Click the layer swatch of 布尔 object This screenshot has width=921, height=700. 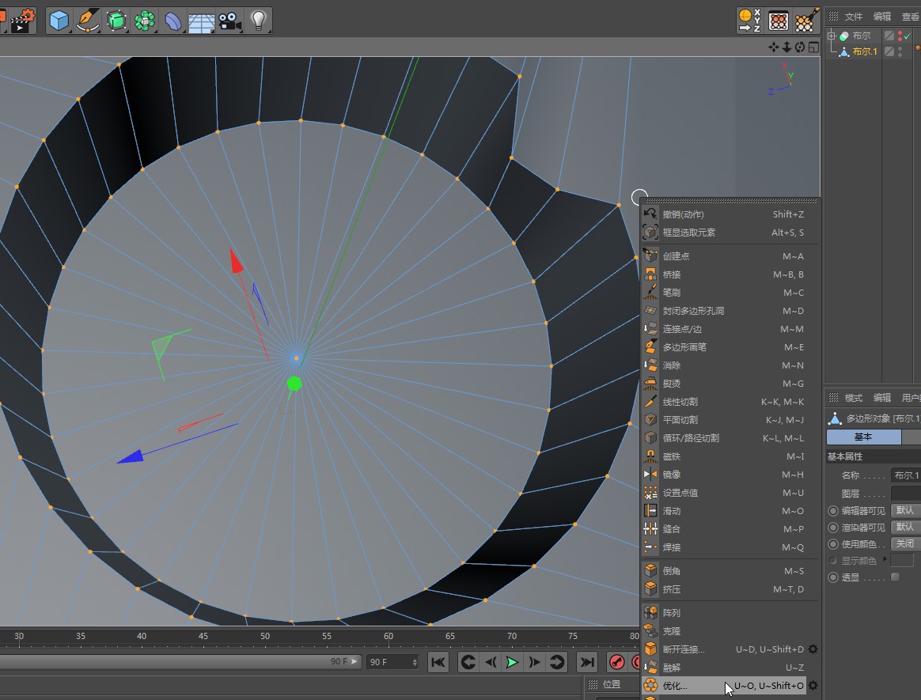click(x=889, y=36)
